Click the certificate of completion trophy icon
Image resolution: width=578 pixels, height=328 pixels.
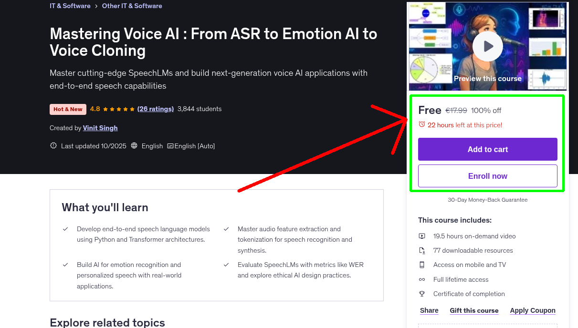click(422, 294)
